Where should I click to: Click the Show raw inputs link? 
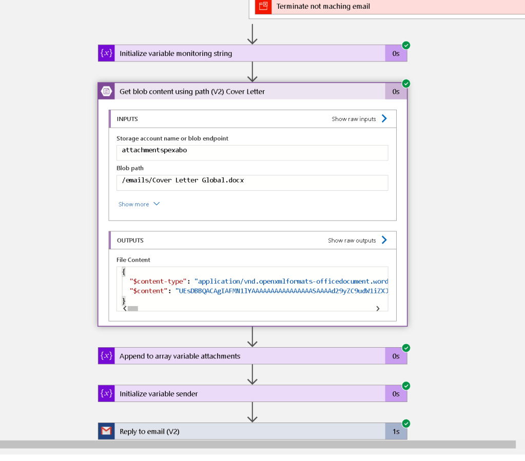pyautogui.click(x=354, y=119)
